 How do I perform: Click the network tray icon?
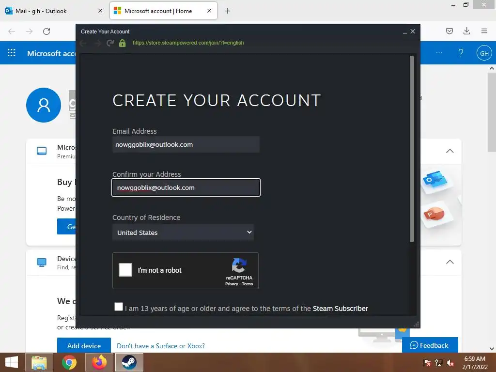click(x=439, y=362)
